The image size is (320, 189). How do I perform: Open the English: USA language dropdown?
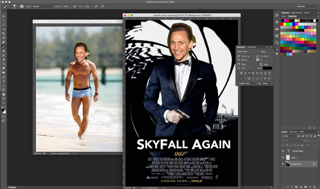[248, 84]
